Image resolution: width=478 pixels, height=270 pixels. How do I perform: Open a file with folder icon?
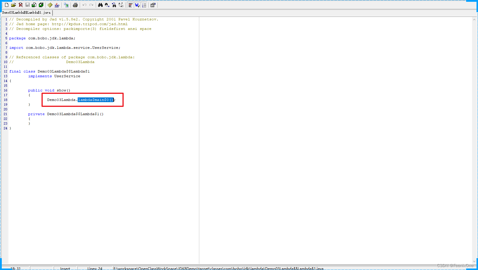pos(14,5)
